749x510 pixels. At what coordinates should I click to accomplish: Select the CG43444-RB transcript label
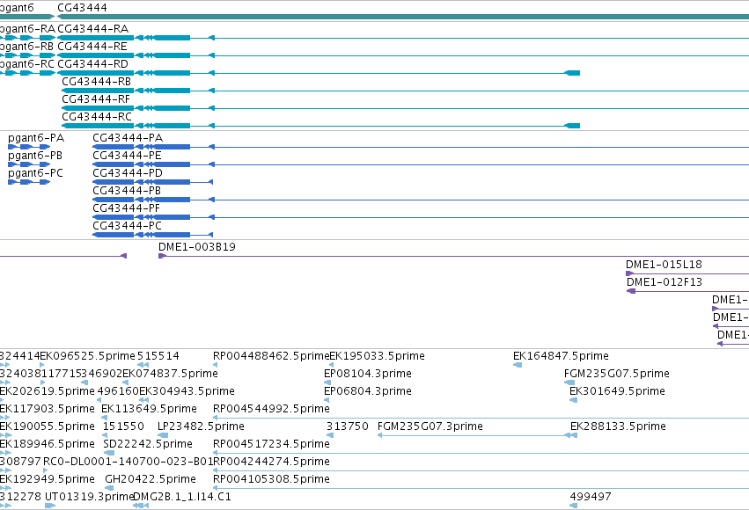97,82
